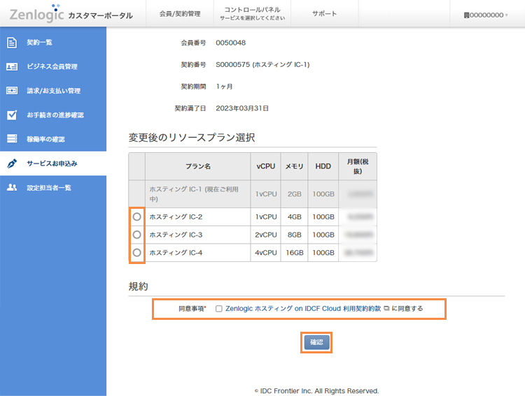Click the ホスティング IC-3 plan name

pyautogui.click(x=176, y=235)
